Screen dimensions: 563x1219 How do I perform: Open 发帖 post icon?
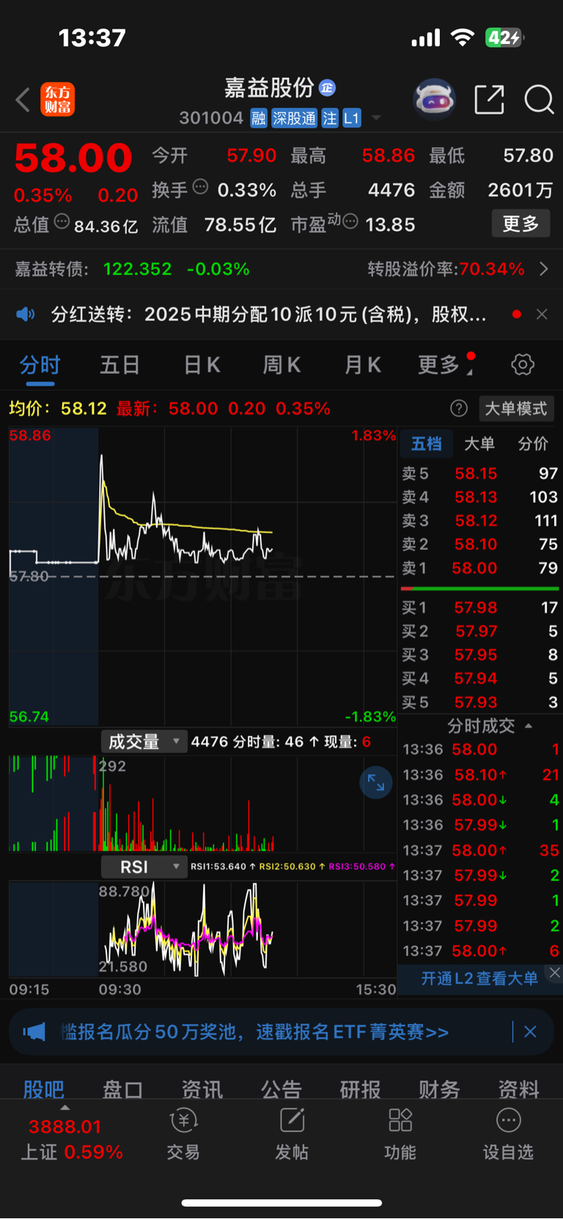click(x=292, y=1134)
